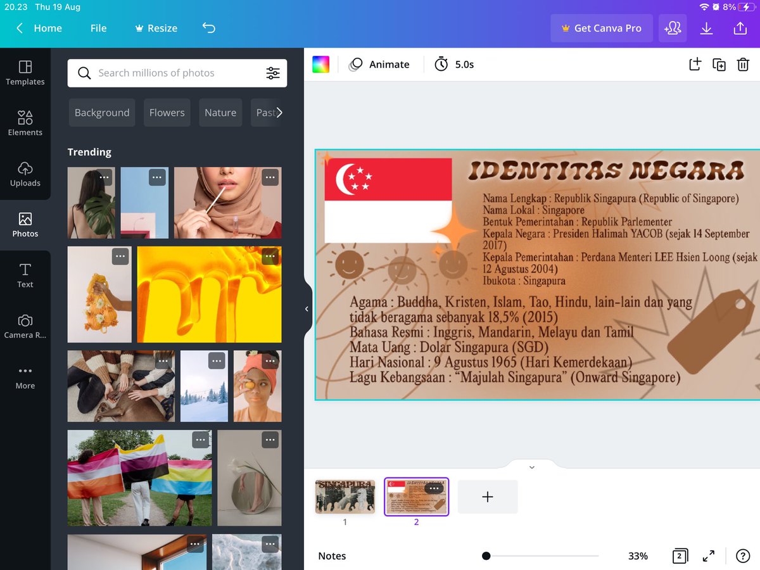Go back to the Home screen
760x570 pixels.
click(46, 28)
